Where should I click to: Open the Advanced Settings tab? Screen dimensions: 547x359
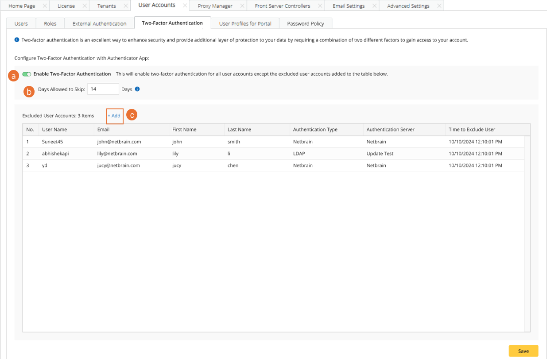pos(408,6)
